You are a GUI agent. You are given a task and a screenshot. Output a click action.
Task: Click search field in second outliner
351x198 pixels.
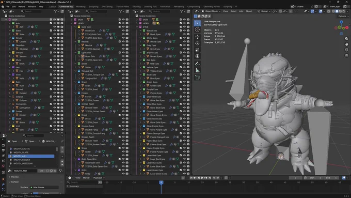[97, 11]
